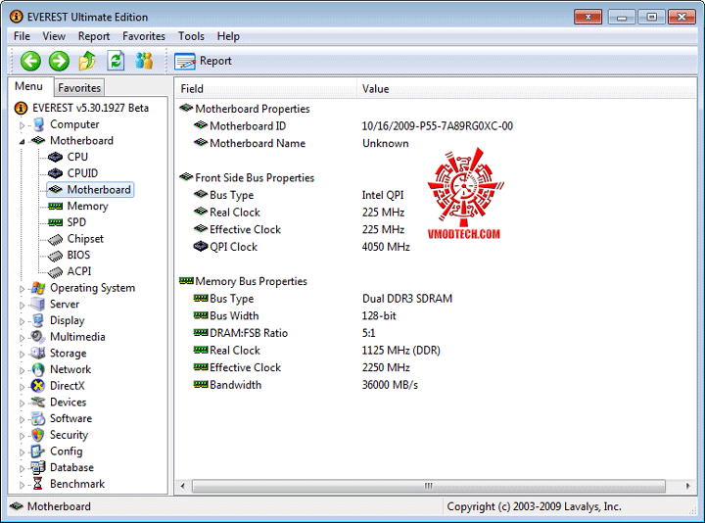Select the ACPI chip icon in tree
The height and width of the screenshot is (523, 705).
[x=55, y=271]
